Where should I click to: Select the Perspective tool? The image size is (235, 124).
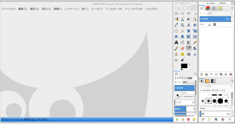click(x=182, y=37)
